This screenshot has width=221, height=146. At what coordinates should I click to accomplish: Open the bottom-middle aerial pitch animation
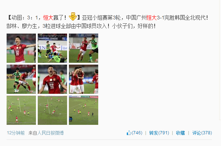52,110
